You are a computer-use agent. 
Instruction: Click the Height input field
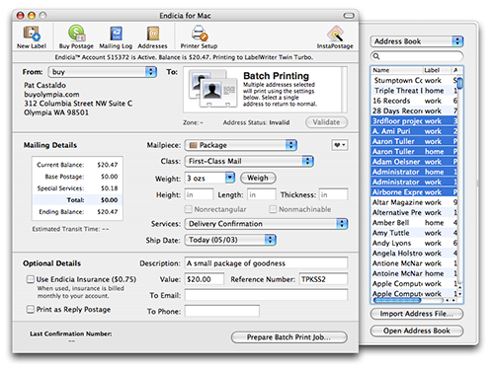(199, 194)
